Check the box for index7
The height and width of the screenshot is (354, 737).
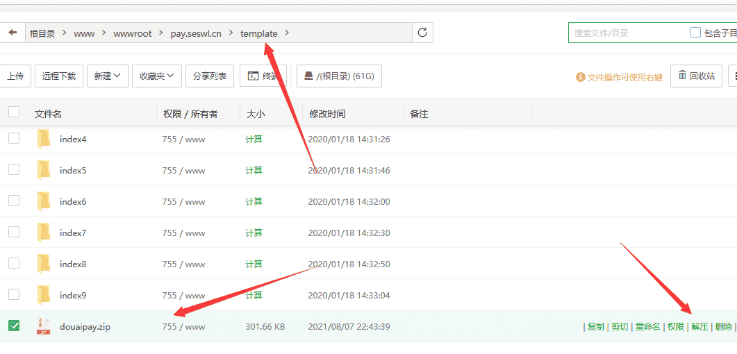click(x=14, y=232)
